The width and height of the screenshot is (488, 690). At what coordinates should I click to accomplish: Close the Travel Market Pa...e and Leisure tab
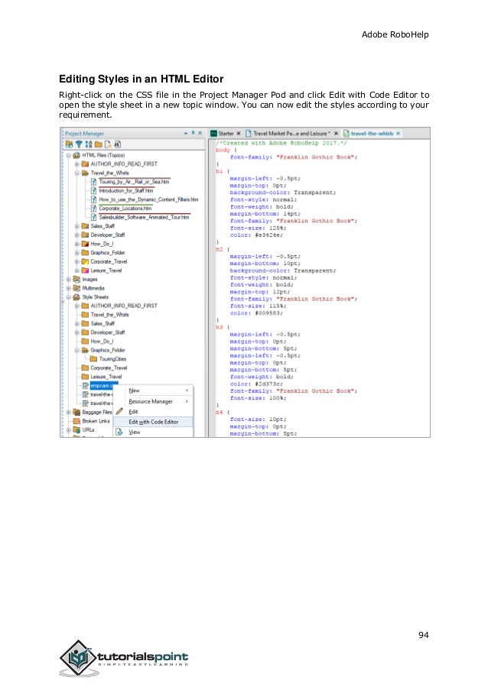tap(336, 133)
